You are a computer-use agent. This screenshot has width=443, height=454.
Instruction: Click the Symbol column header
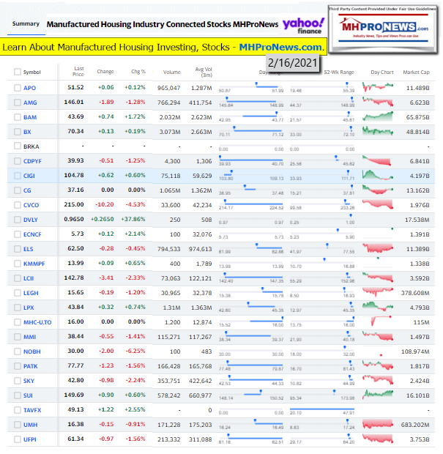click(x=31, y=72)
